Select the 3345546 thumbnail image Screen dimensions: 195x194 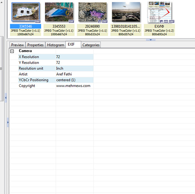click(x=25, y=12)
